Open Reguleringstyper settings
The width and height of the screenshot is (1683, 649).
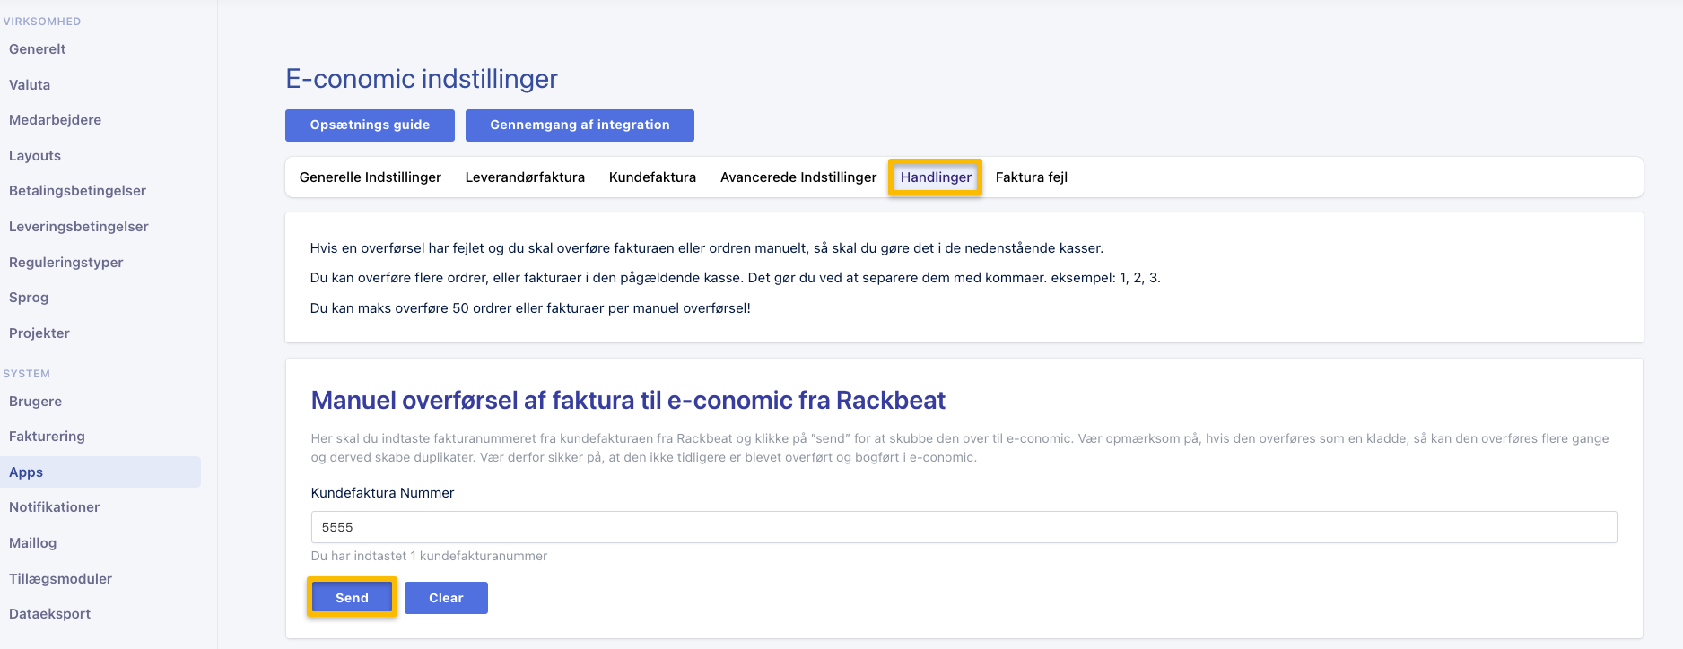65,263
